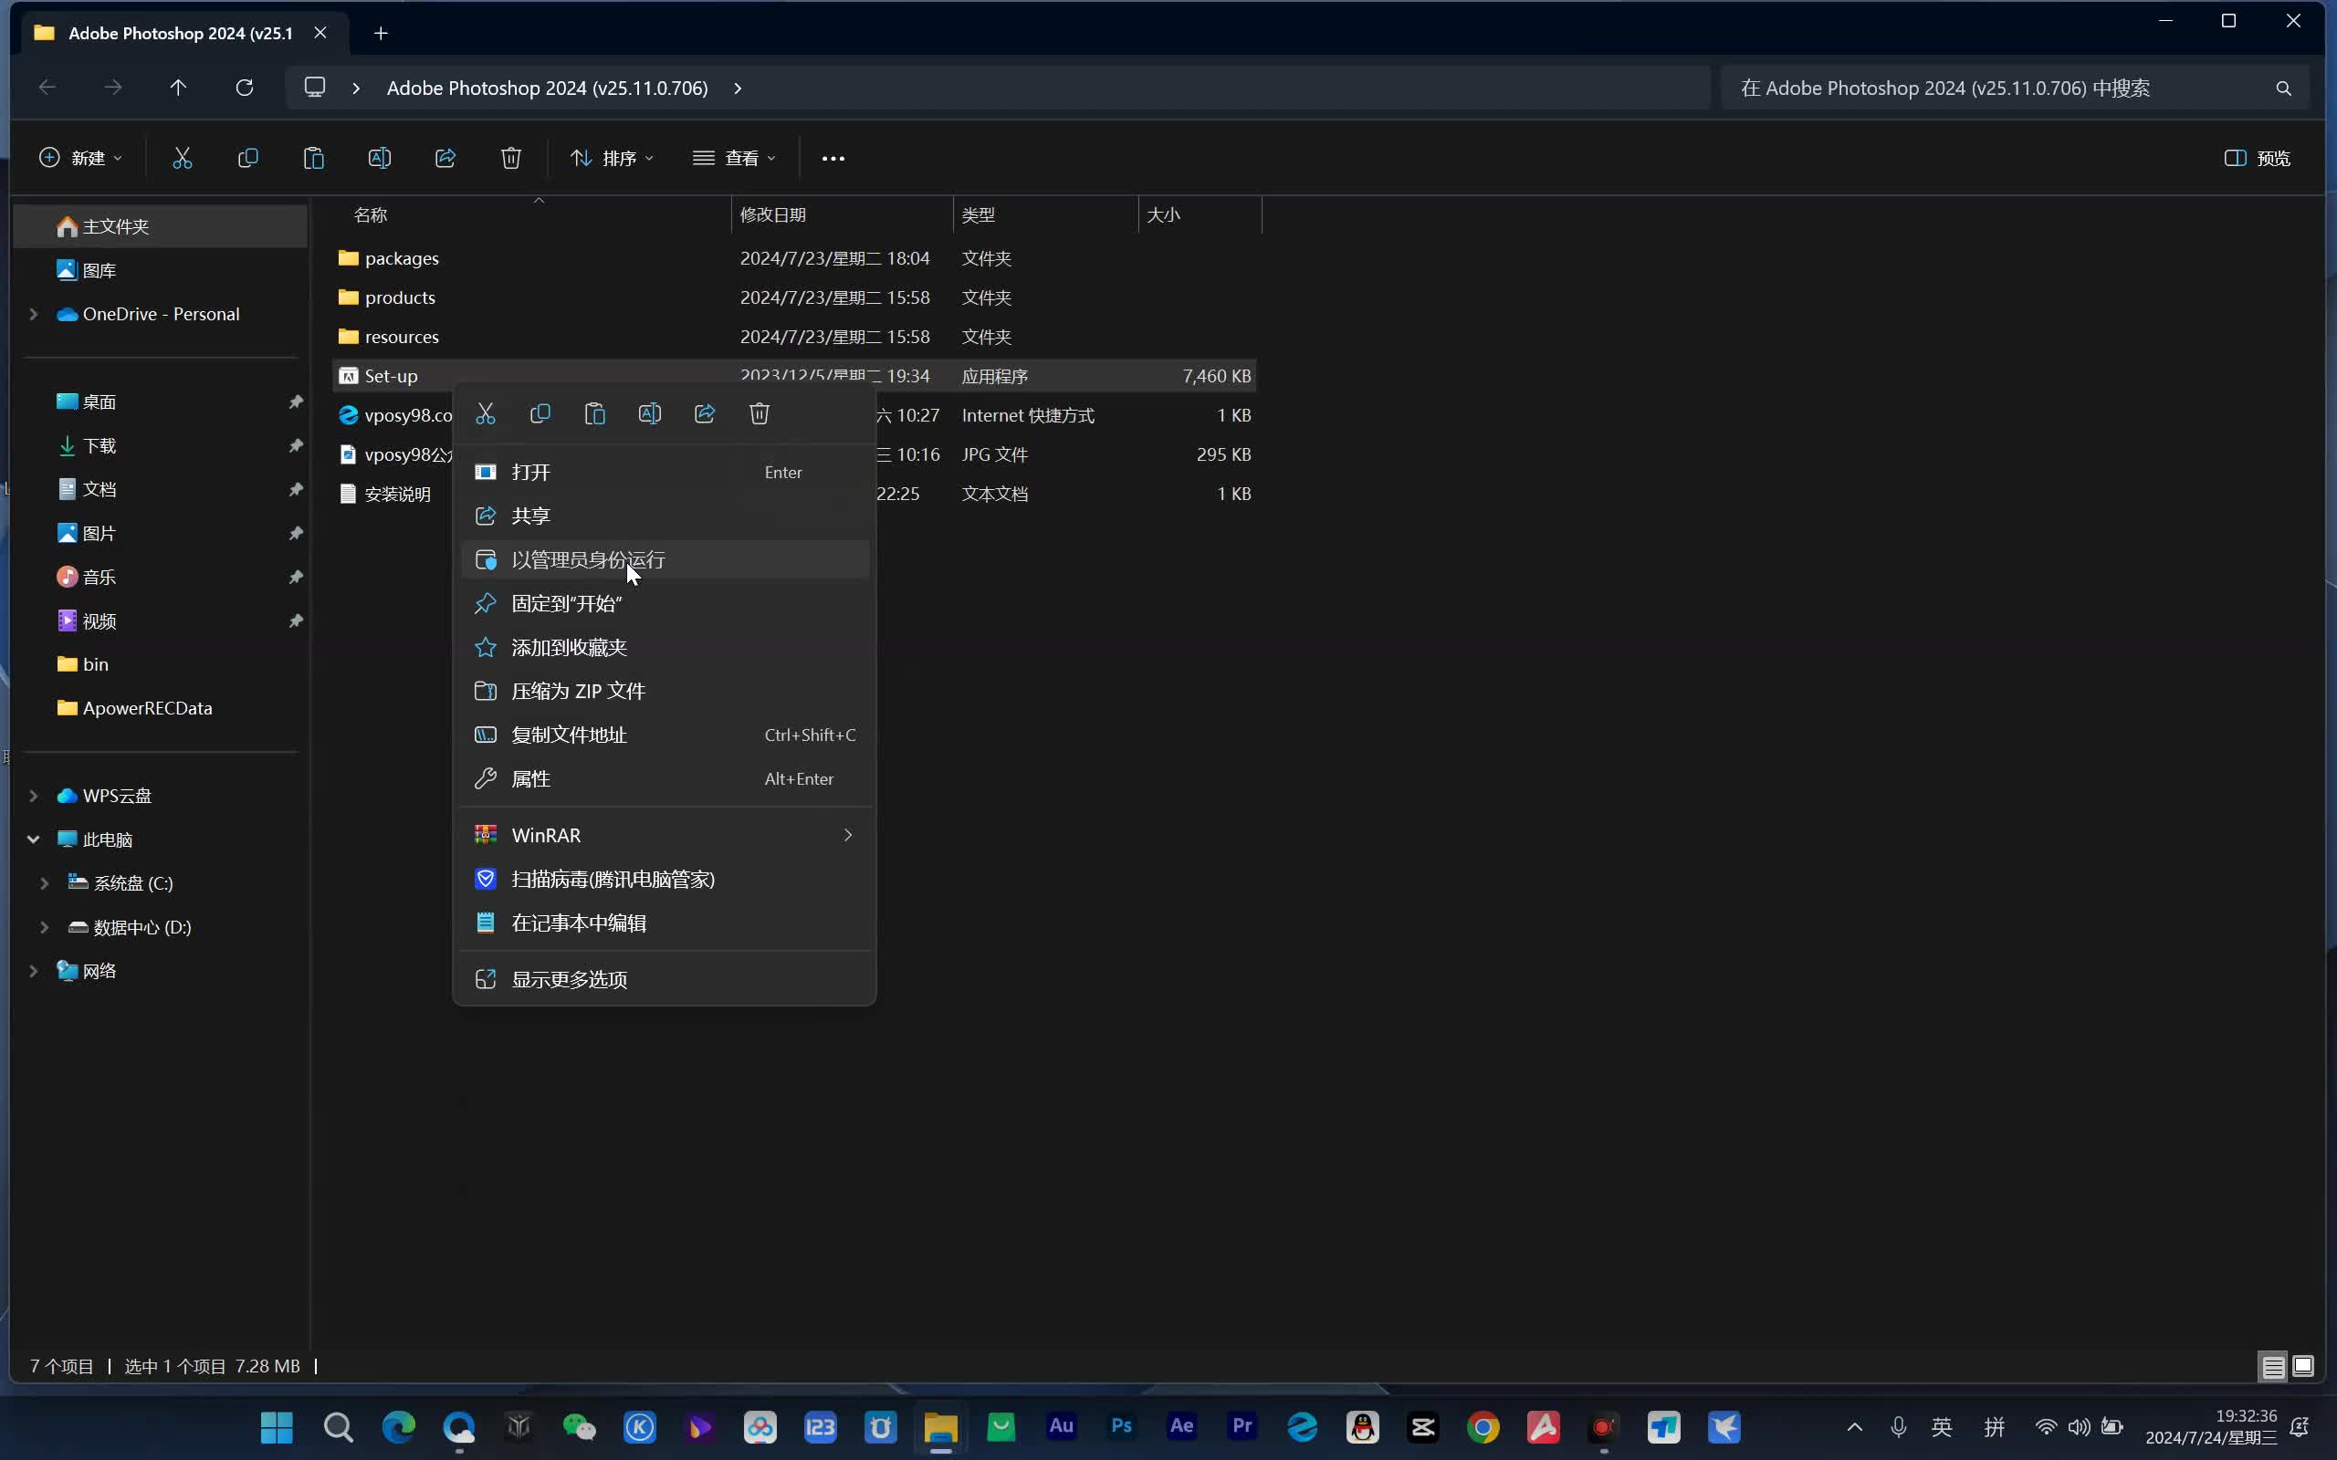Click the Copy icon in the Explorer toolbar
Image resolution: width=2337 pixels, height=1460 pixels.
tap(248, 159)
